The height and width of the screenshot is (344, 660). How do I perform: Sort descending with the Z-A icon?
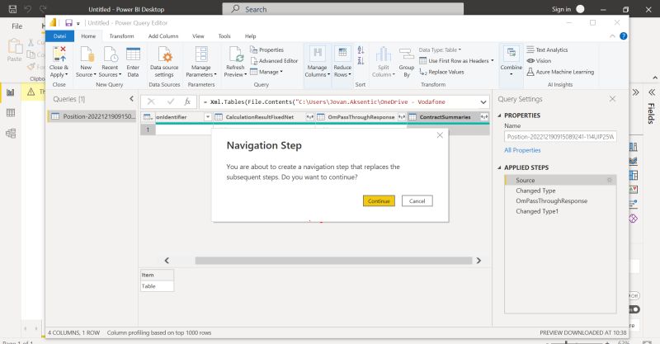coord(361,61)
